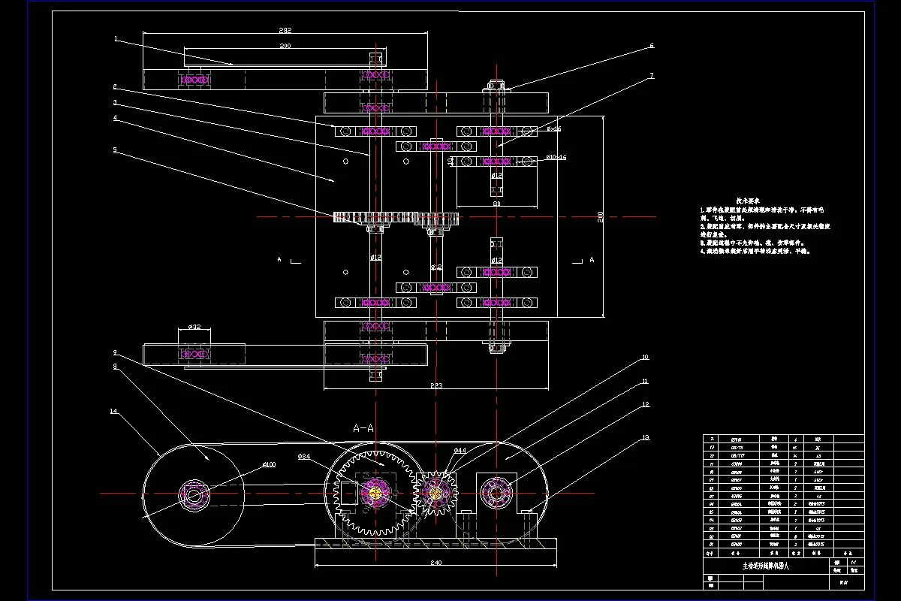
Task: Click the ø32 diameter dimension
Action: click(x=194, y=327)
